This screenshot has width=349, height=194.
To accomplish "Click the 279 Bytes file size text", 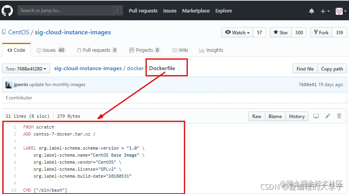I will click(x=68, y=116).
